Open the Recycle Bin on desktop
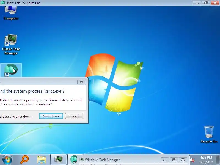 tap(209, 134)
